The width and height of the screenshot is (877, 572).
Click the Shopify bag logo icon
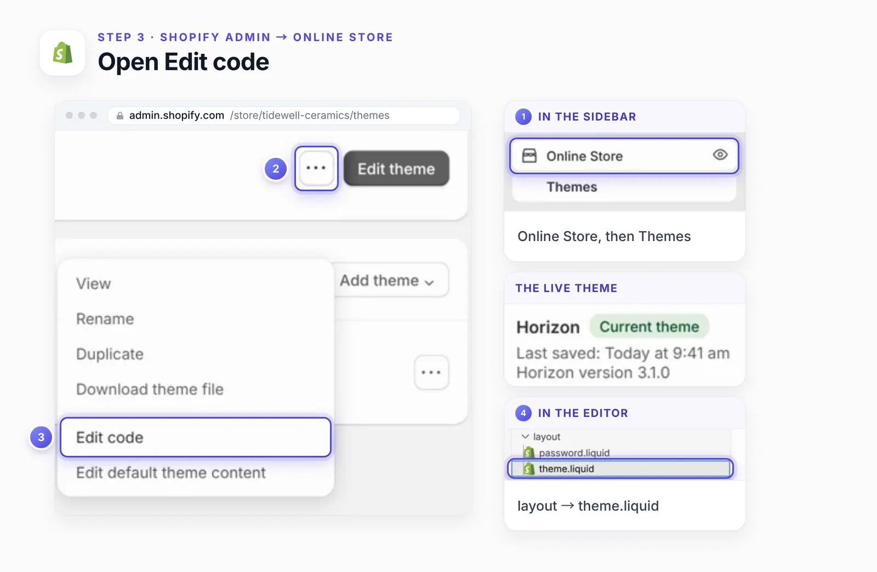[62, 53]
